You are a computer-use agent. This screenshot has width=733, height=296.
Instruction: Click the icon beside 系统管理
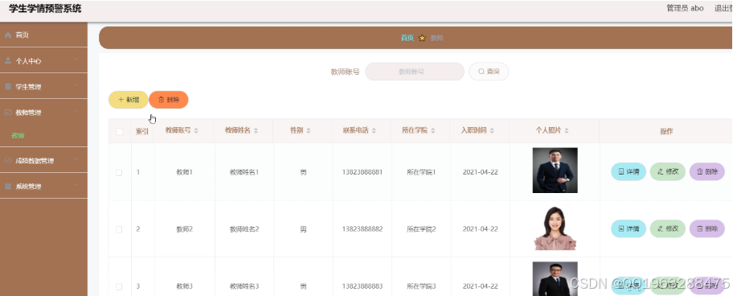[x=7, y=186]
